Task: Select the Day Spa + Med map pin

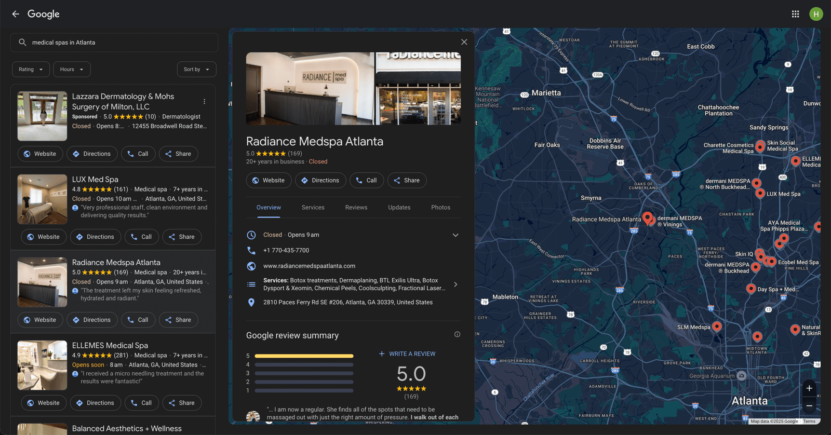Action: tap(751, 289)
